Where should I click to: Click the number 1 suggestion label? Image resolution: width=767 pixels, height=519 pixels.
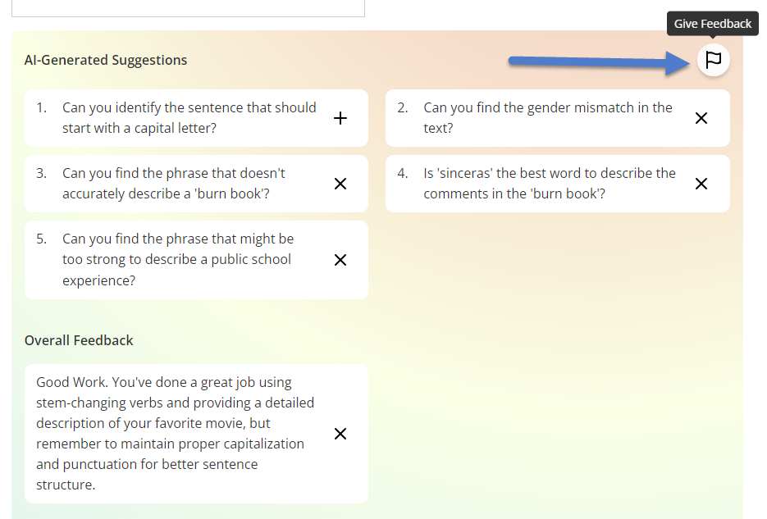[42, 107]
